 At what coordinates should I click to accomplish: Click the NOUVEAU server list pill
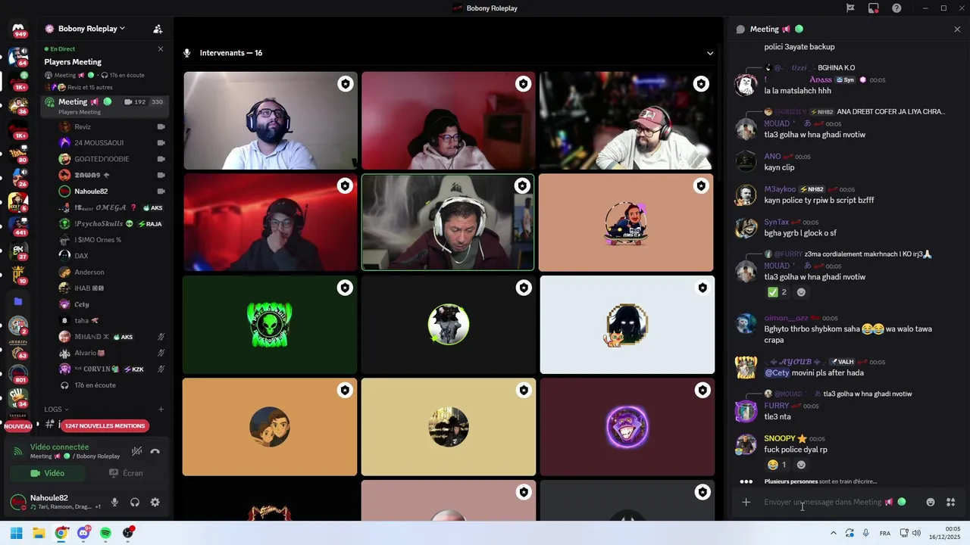click(18, 426)
